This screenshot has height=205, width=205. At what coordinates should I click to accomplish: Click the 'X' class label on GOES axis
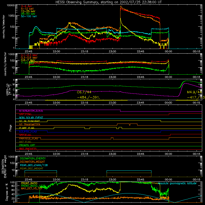pos(14,80)
